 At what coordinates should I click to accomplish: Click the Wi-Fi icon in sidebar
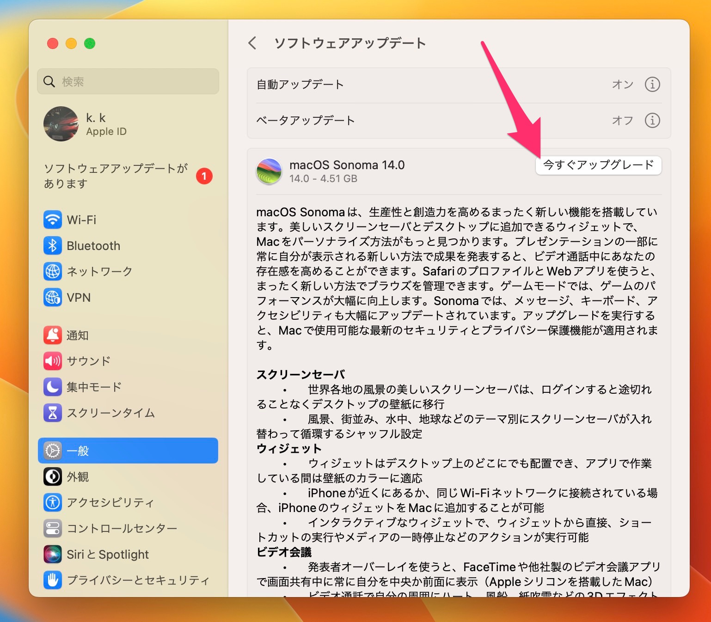[x=53, y=220]
